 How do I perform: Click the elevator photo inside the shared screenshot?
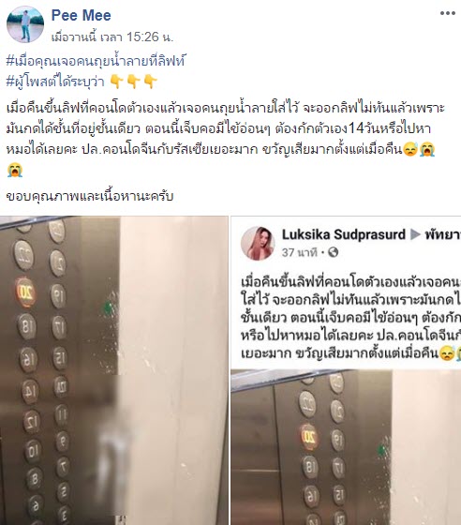(346, 447)
